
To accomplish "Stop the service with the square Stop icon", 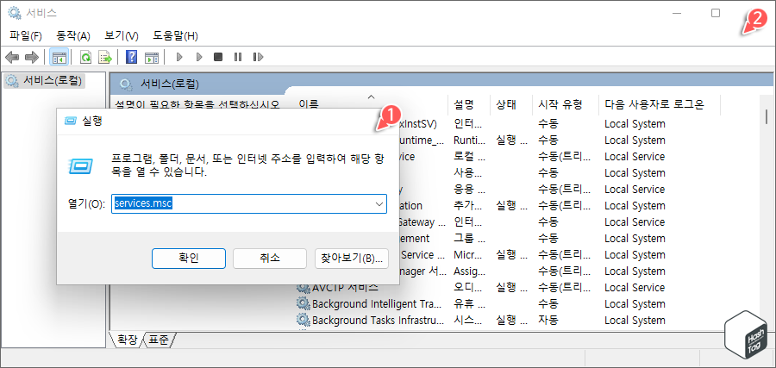I will coord(218,57).
